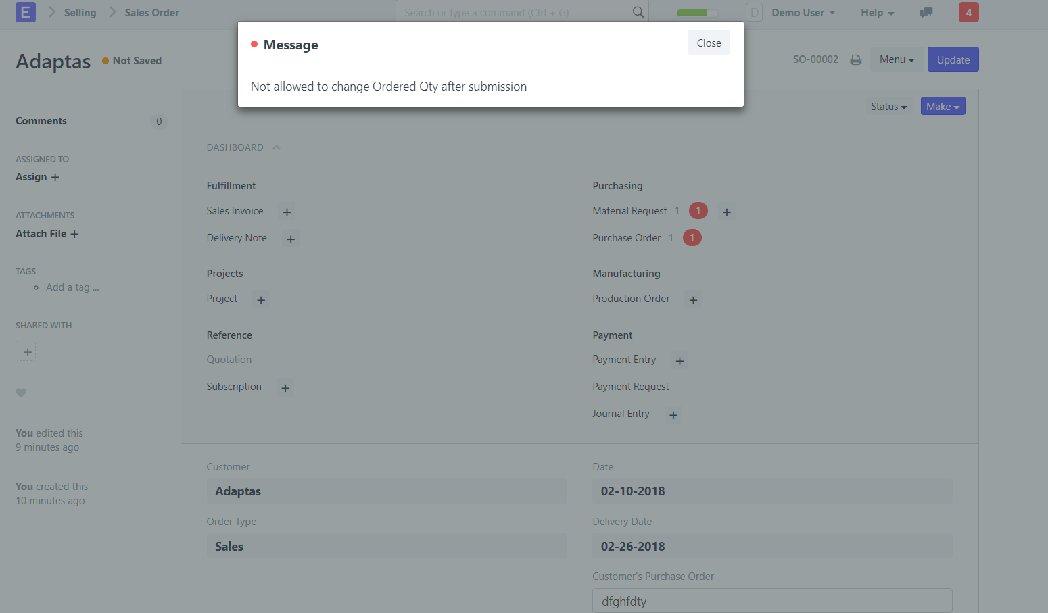Add a new Production Order with plus
Viewport: 1048px width, 613px height.
pos(693,299)
